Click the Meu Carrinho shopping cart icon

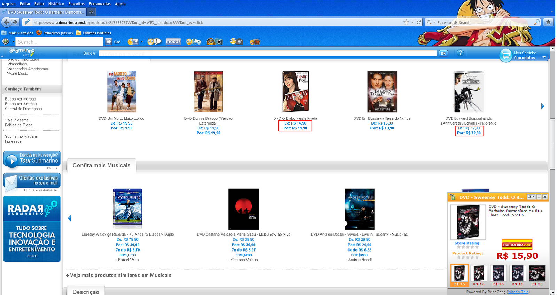506,55
